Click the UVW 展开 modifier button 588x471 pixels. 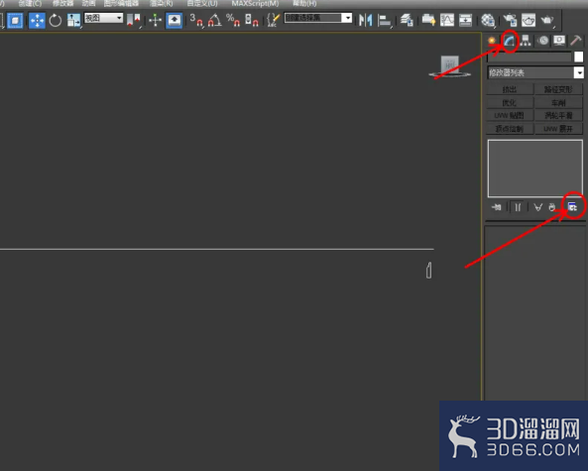[x=558, y=129]
